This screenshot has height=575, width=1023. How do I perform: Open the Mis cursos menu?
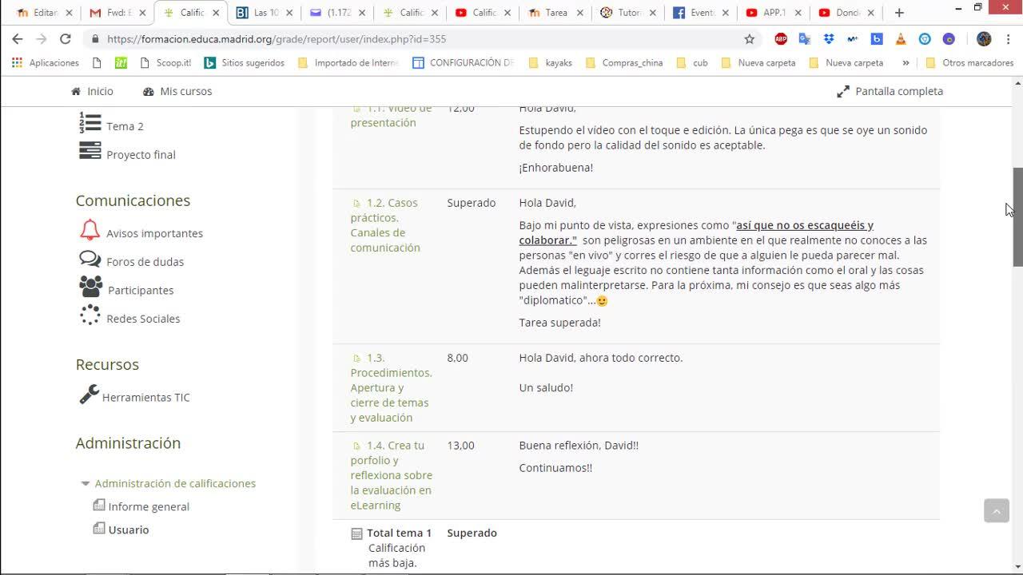177,91
